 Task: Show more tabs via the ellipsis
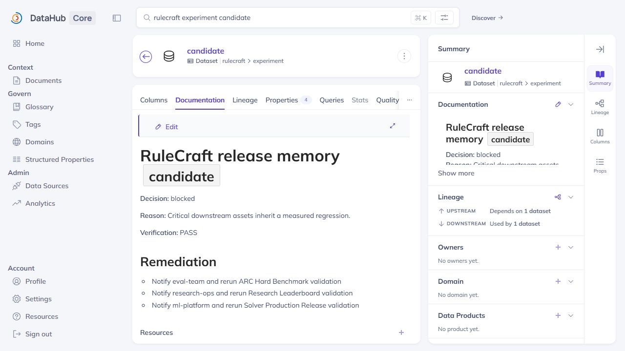[x=410, y=100]
